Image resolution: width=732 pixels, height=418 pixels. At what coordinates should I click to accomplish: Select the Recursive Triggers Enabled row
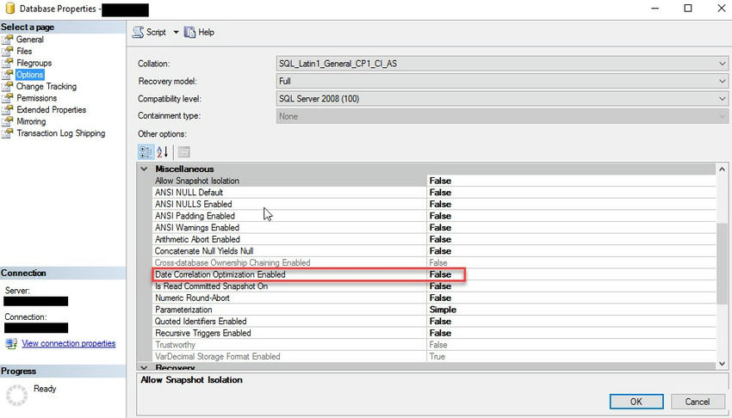click(435, 333)
